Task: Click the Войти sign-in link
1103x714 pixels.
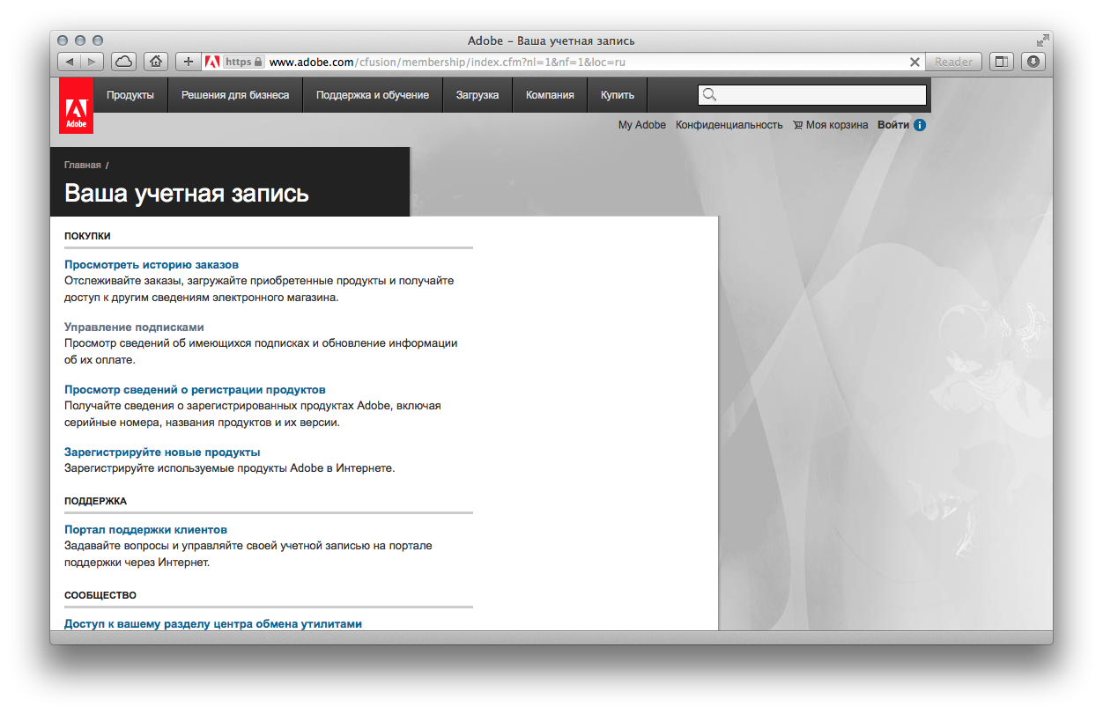Action: [892, 125]
